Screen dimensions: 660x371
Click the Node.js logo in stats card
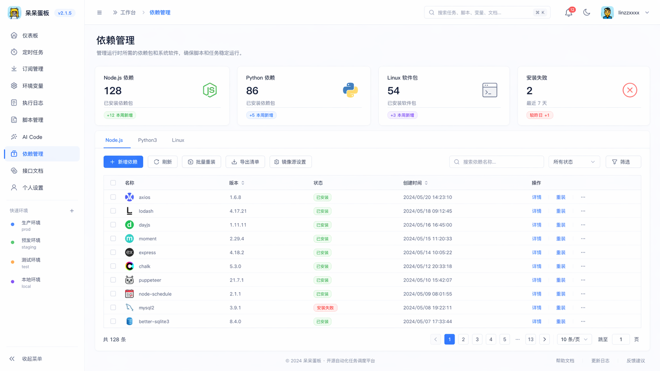(210, 90)
